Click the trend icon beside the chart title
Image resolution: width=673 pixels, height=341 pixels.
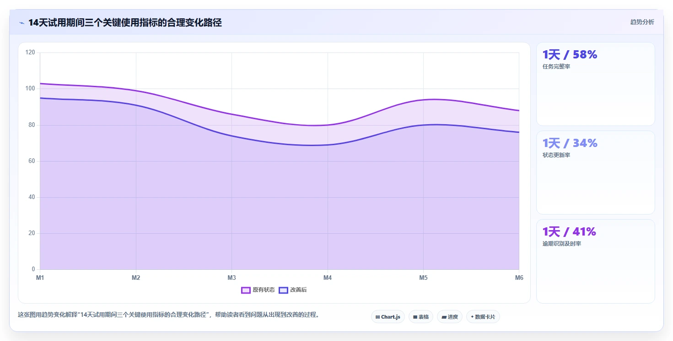pyautogui.click(x=22, y=23)
